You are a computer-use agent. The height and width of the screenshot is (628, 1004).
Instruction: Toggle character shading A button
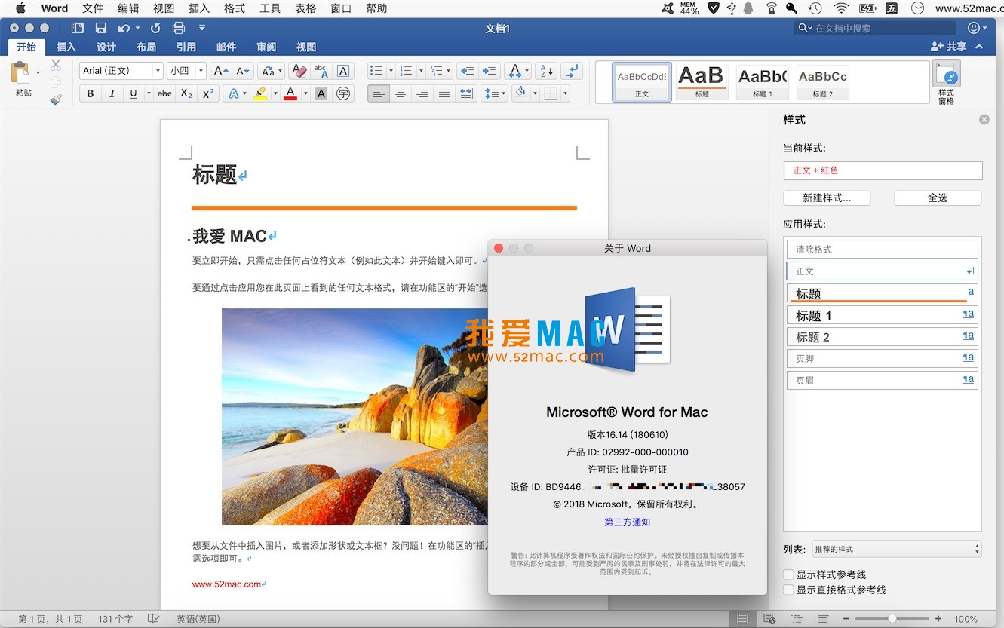pos(321,93)
